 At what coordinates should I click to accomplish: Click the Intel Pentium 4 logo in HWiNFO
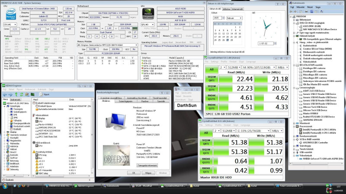(11, 14)
